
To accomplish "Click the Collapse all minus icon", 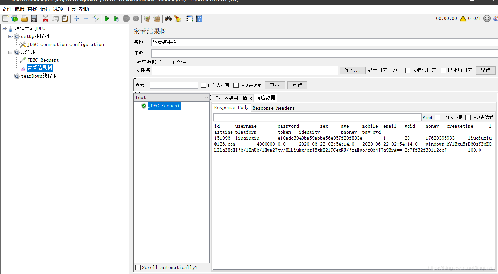I will (86, 18).
